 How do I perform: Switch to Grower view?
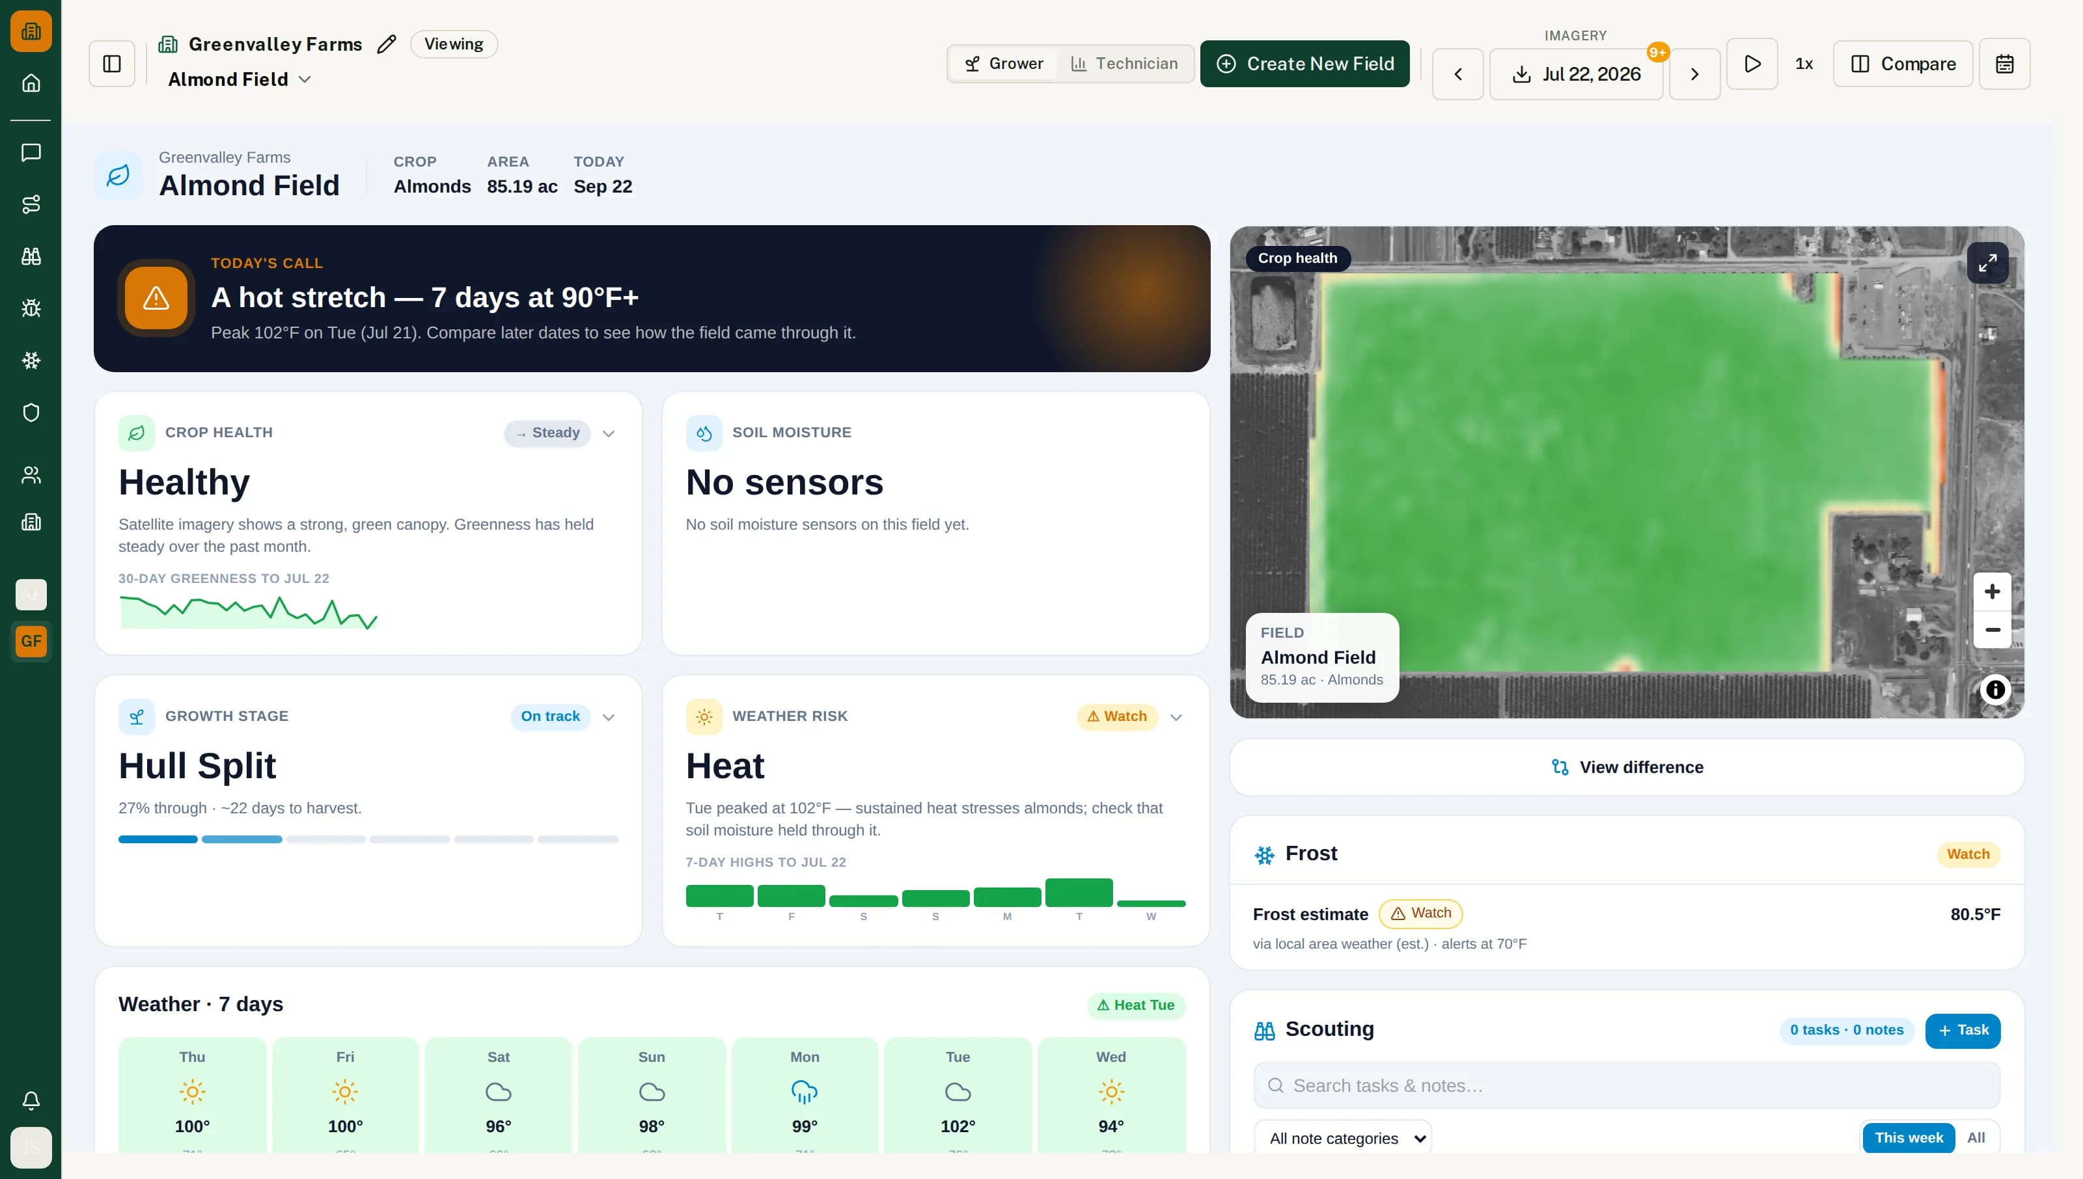point(1004,64)
